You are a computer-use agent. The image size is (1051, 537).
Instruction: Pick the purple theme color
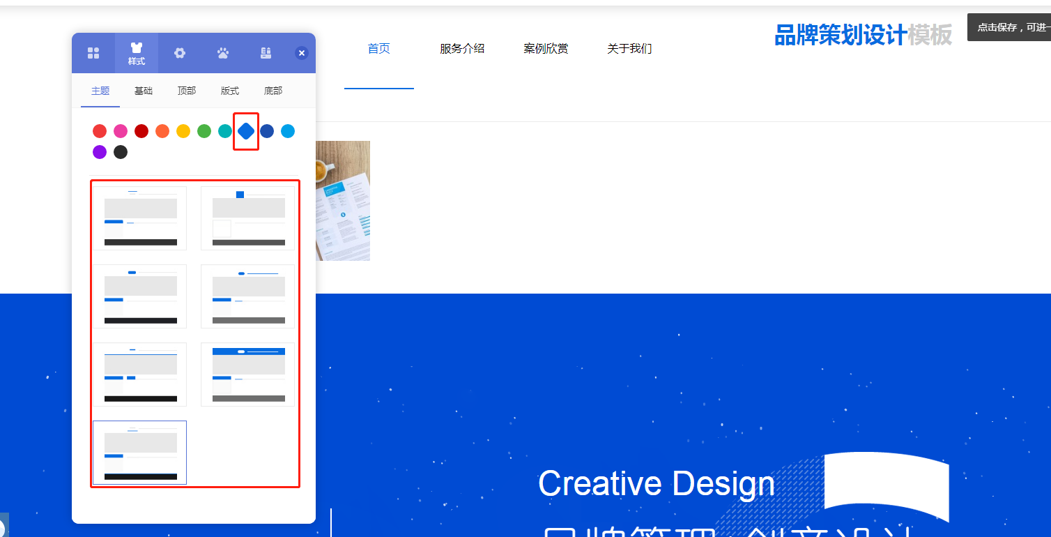point(100,152)
